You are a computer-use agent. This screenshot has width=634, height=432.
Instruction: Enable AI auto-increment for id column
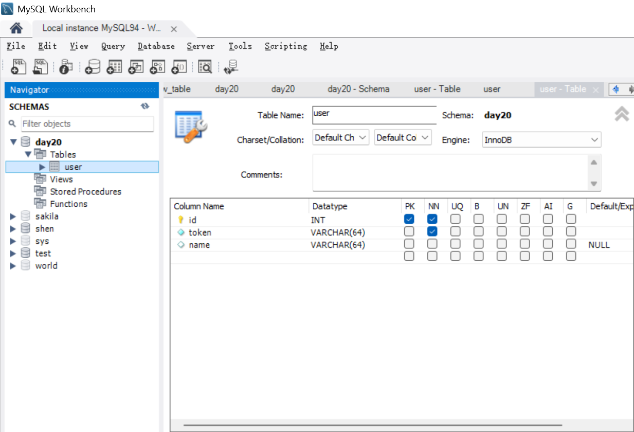[x=548, y=219]
